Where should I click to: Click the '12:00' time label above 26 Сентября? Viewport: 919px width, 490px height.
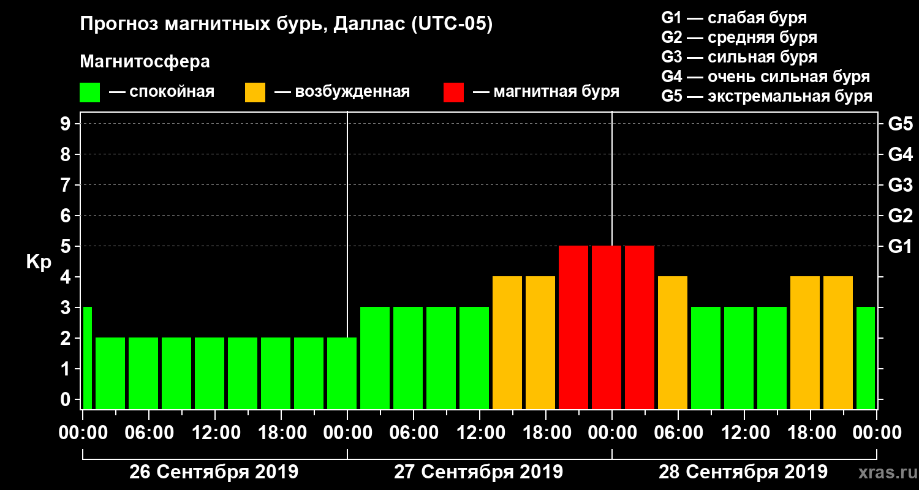coord(215,433)
